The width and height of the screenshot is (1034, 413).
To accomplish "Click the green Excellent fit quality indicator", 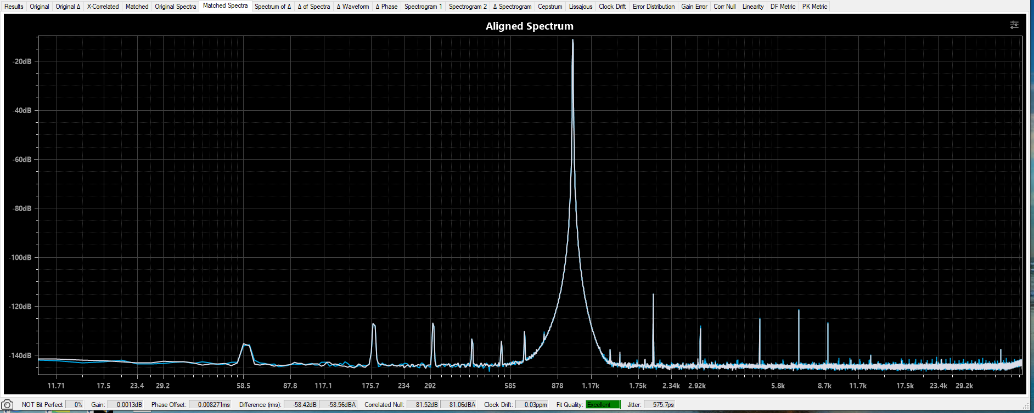I will click(x=603, y=405).
